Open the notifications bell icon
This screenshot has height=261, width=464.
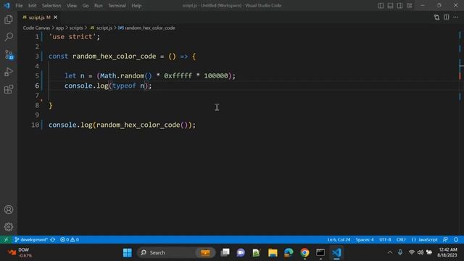(456, 239)
